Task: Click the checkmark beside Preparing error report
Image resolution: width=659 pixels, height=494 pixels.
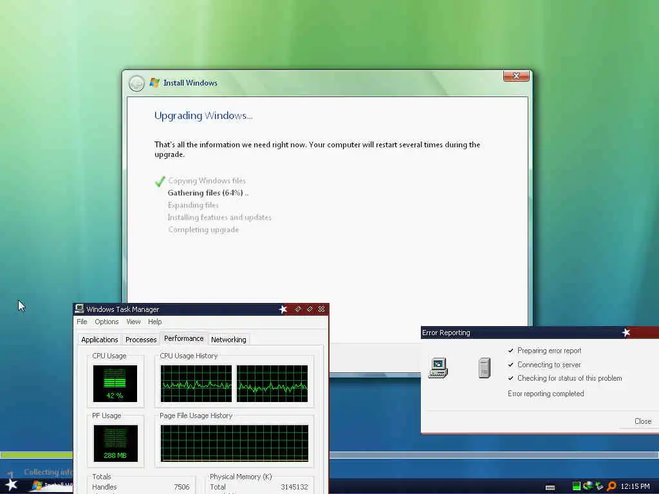Action: (x=510, y=351)
